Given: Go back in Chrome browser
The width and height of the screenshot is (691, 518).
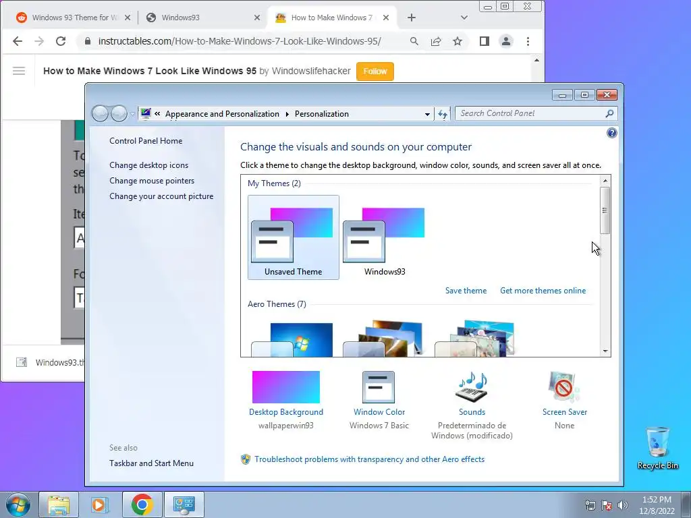Looking at the screenshot, I should 17,41.
